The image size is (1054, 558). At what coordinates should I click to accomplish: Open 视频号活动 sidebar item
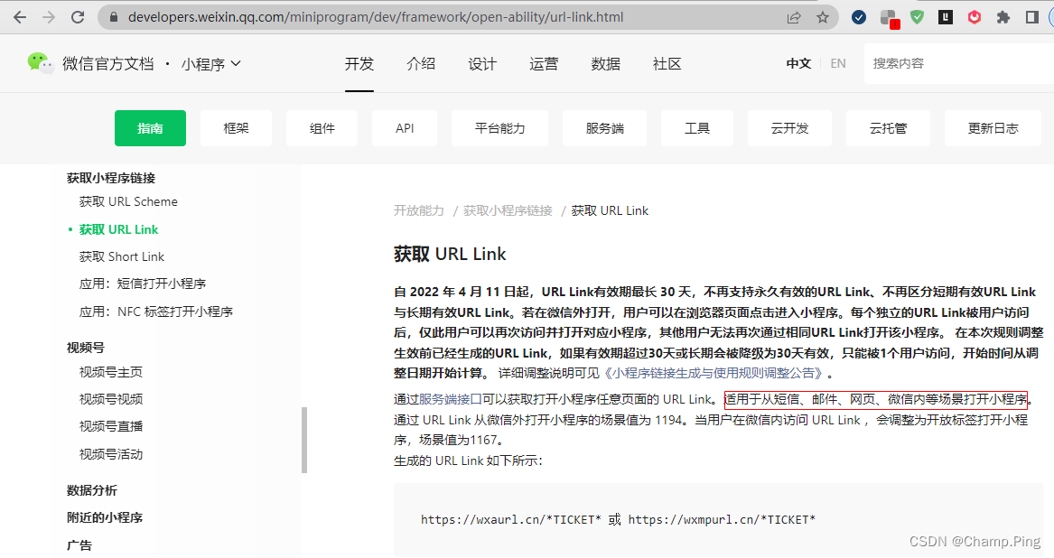click(111, 454)
